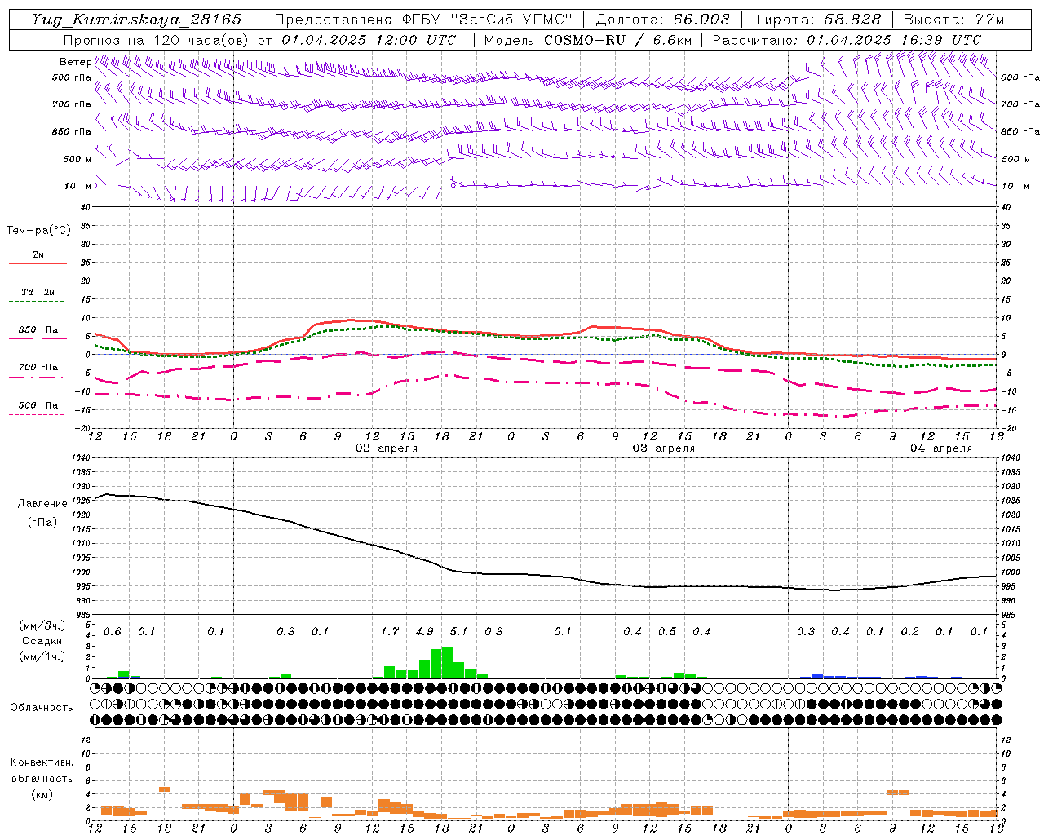Click the 'Td 2м' dew point legend label
Image resolution: width=1044 pixels, height=835 pixels.
coord(38,292)
